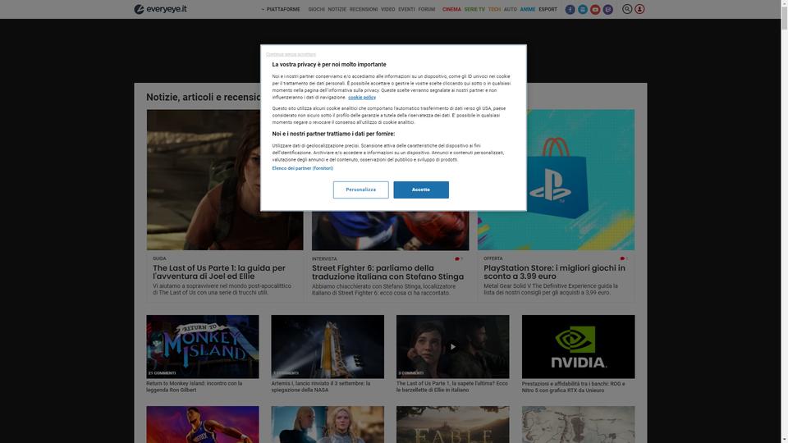The height and width of the screenshot is (443, 788).
Task: Click the Personalizza button
Action: click(x=361, y=190)
